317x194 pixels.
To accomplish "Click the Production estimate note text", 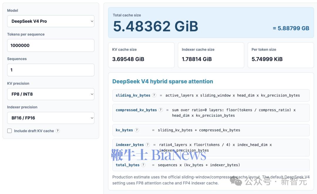I will pos(211,180).
